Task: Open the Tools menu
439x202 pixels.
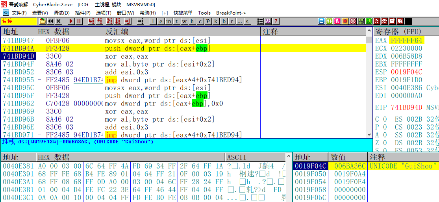Action: pos(204,13)
